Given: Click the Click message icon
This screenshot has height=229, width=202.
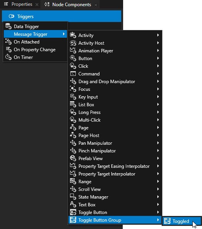Looking at the screenshot, I should pyautogui.click(x=73, y=66).
